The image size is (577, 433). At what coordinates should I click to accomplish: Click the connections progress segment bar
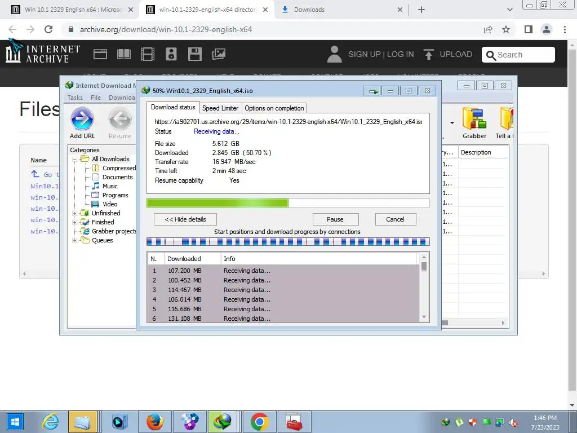(x=288, y=242)
